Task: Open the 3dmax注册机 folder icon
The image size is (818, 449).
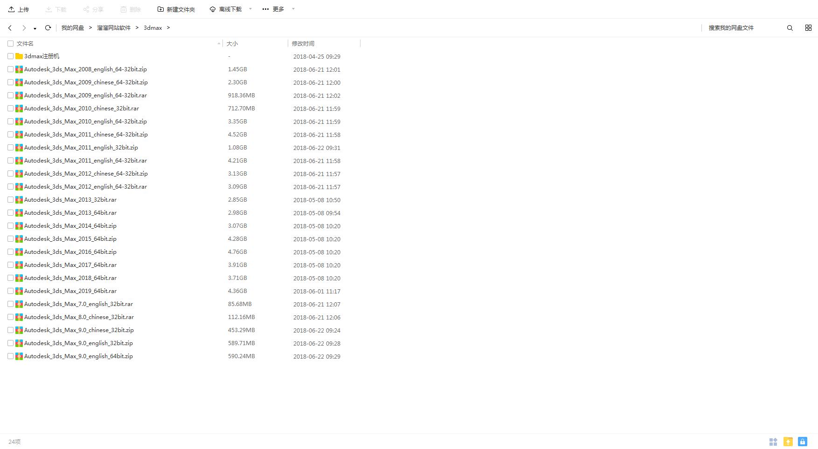Action: [x=19, y=56]
